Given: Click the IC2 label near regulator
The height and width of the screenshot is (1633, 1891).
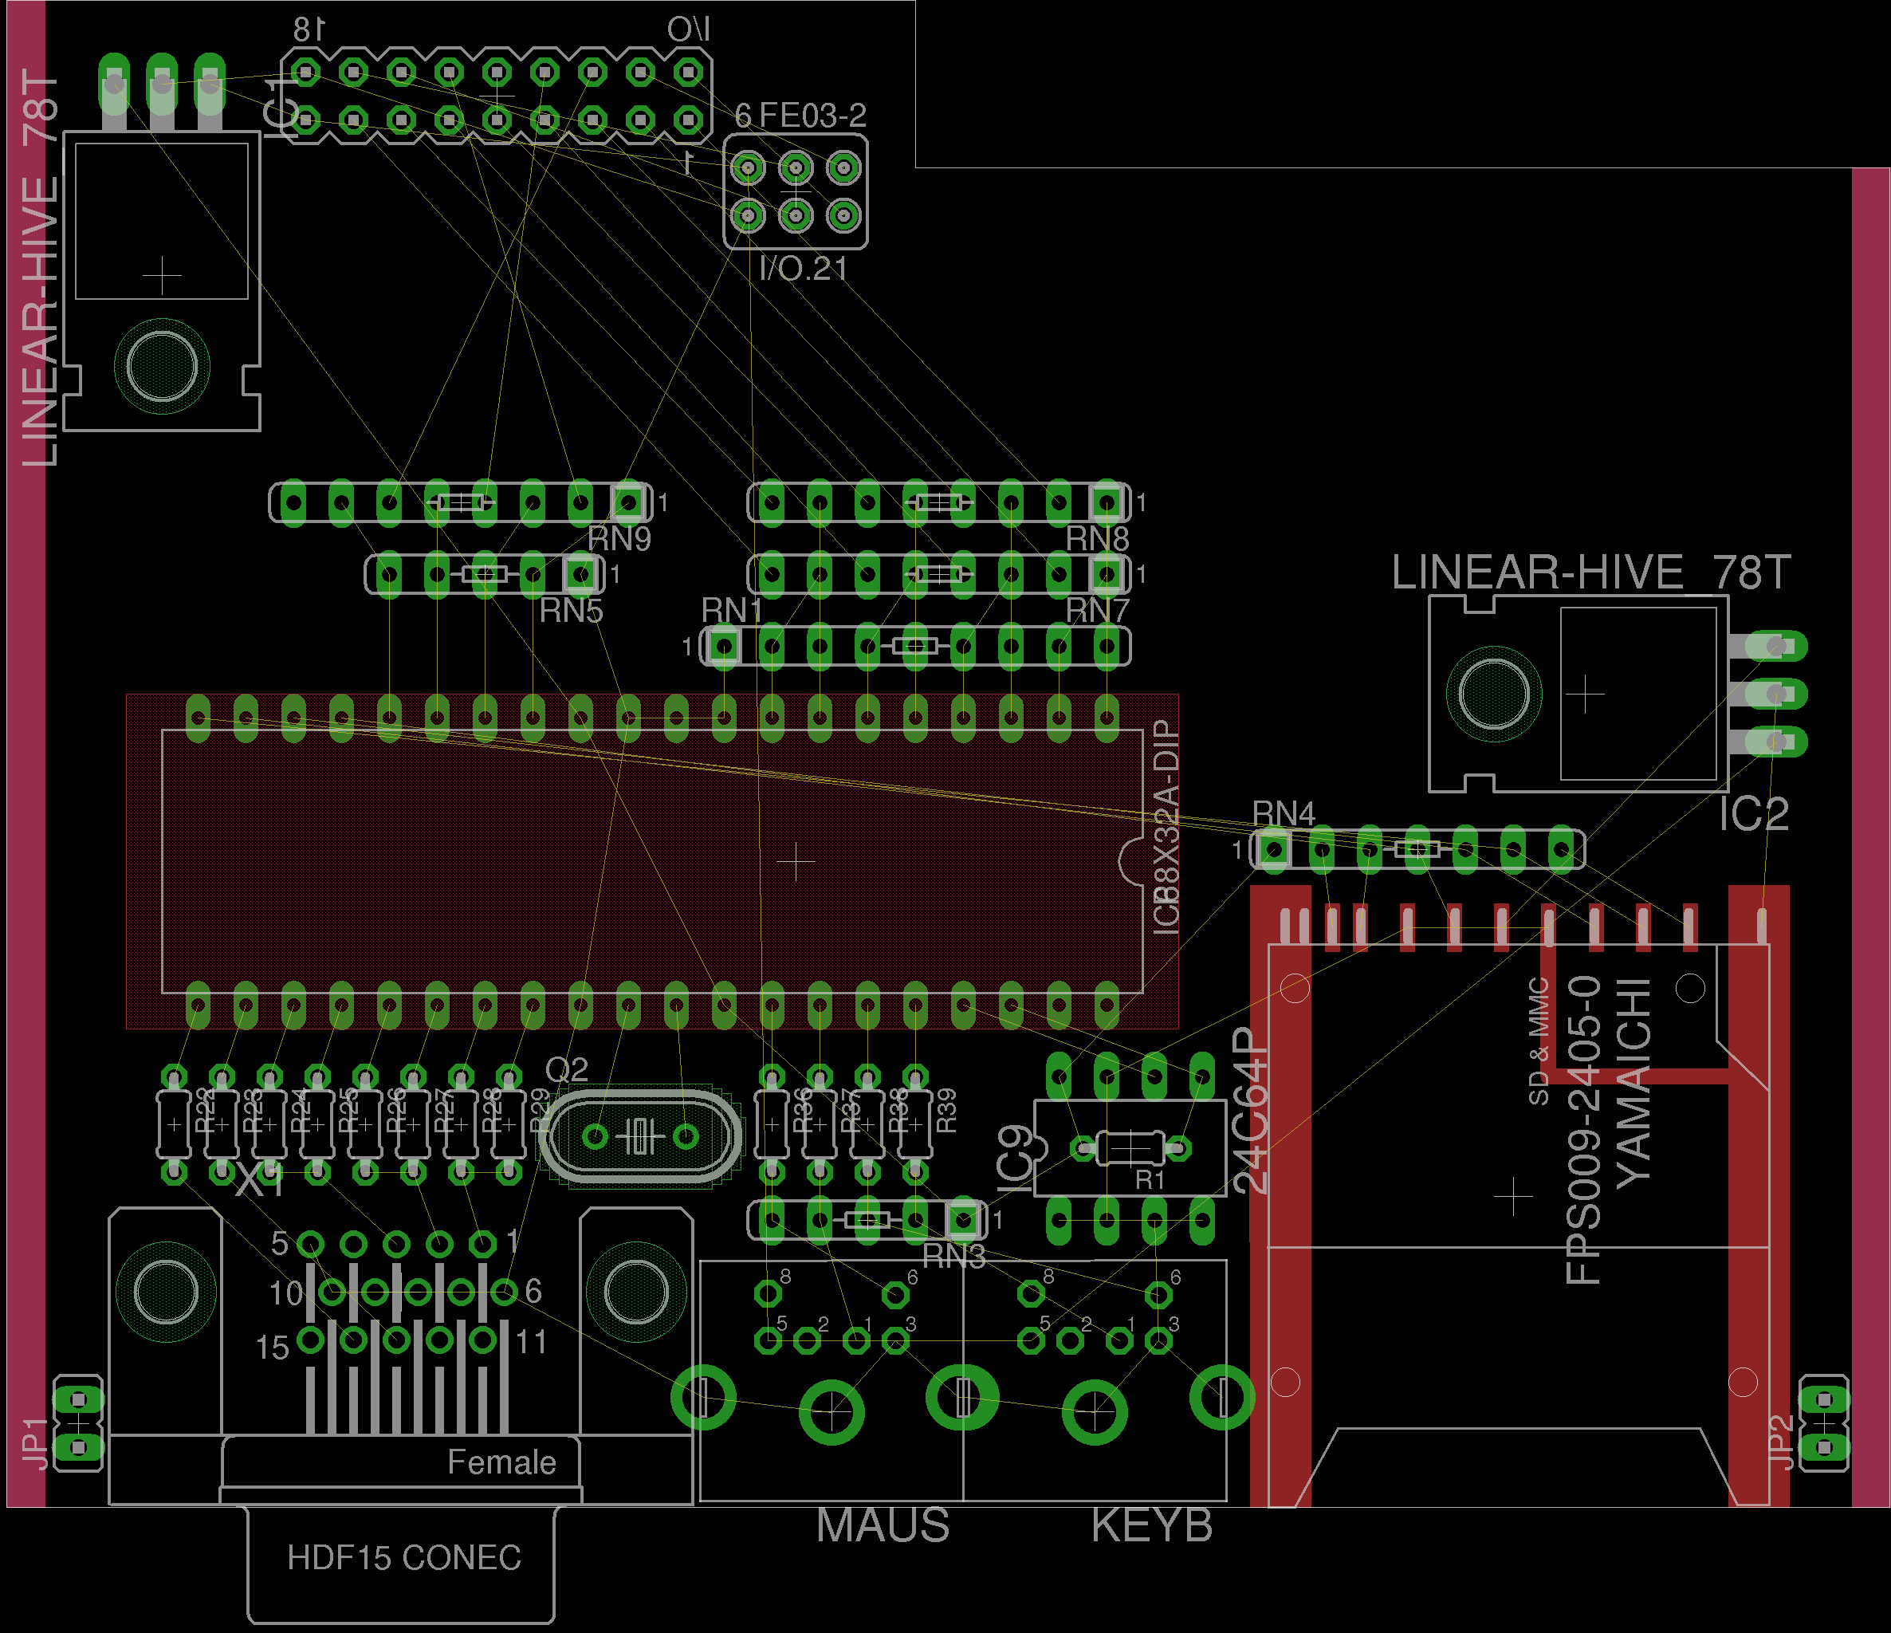Looking at the screenshot, I should click(x=1753, y=814).
